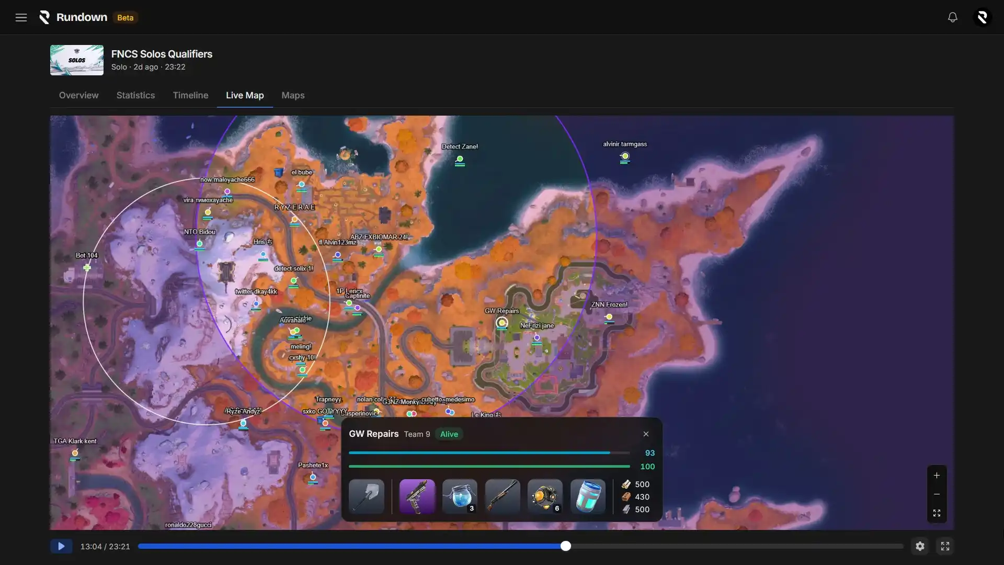Select the shotgun inventory slot
Screen dimensions: 1004x565
pos(503,496)
